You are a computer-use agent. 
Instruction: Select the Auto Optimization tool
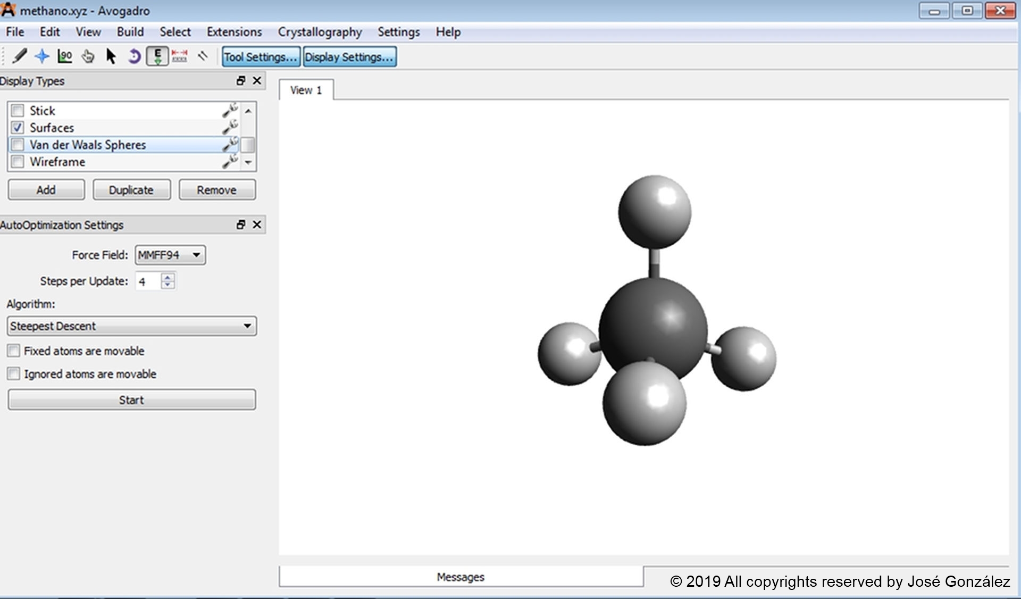tap(157, 56)
